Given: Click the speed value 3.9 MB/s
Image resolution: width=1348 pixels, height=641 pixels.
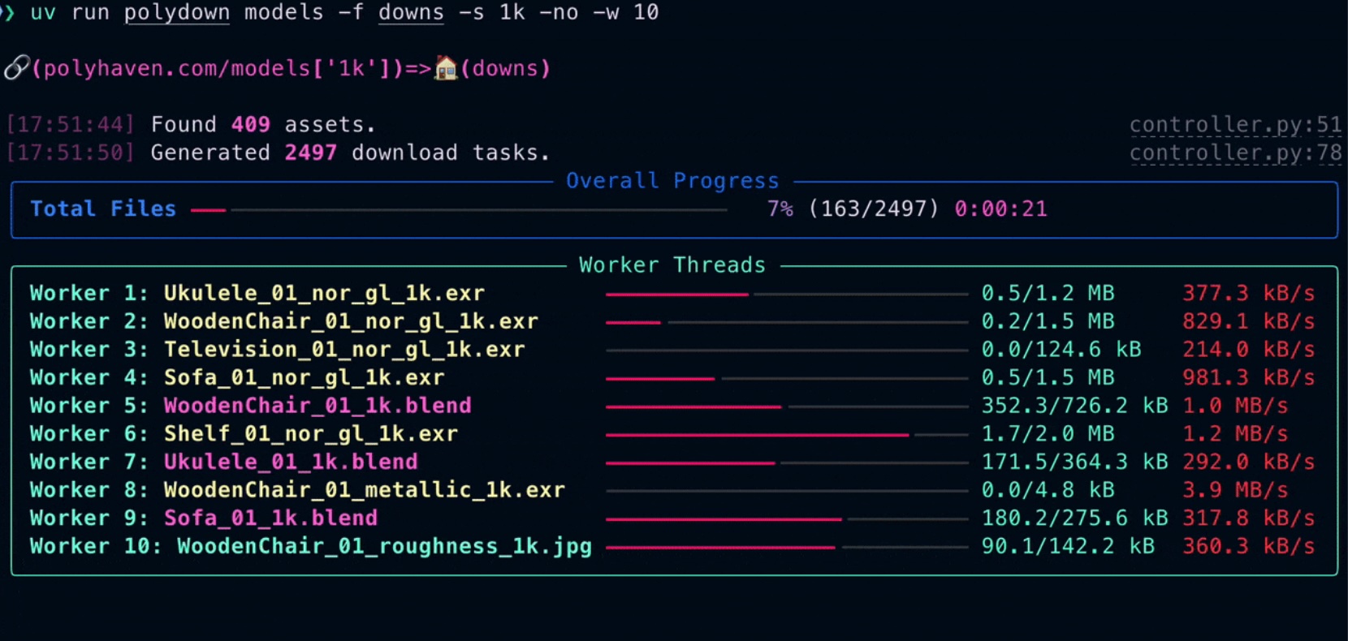Looking at the screenshot, I should (x=1235, y=490).
